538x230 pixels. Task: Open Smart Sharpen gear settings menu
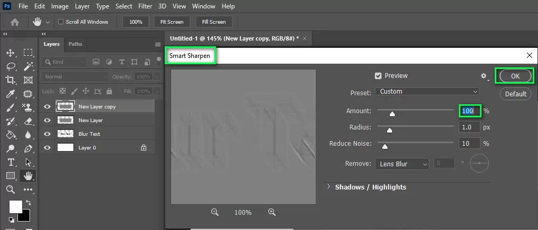484,76
